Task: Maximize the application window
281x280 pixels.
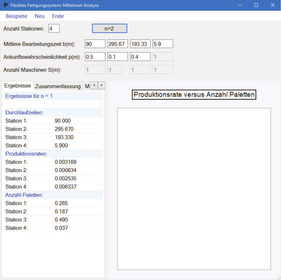Action: [256, 5]
